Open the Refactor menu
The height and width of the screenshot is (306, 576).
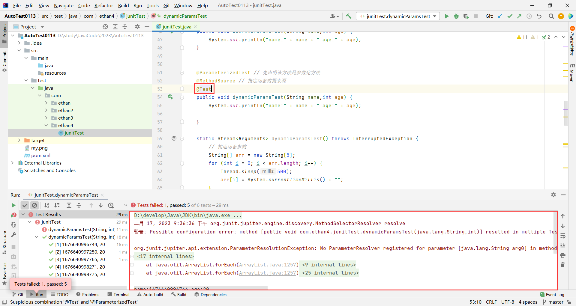pyautogui.click(x=103, y=5)
